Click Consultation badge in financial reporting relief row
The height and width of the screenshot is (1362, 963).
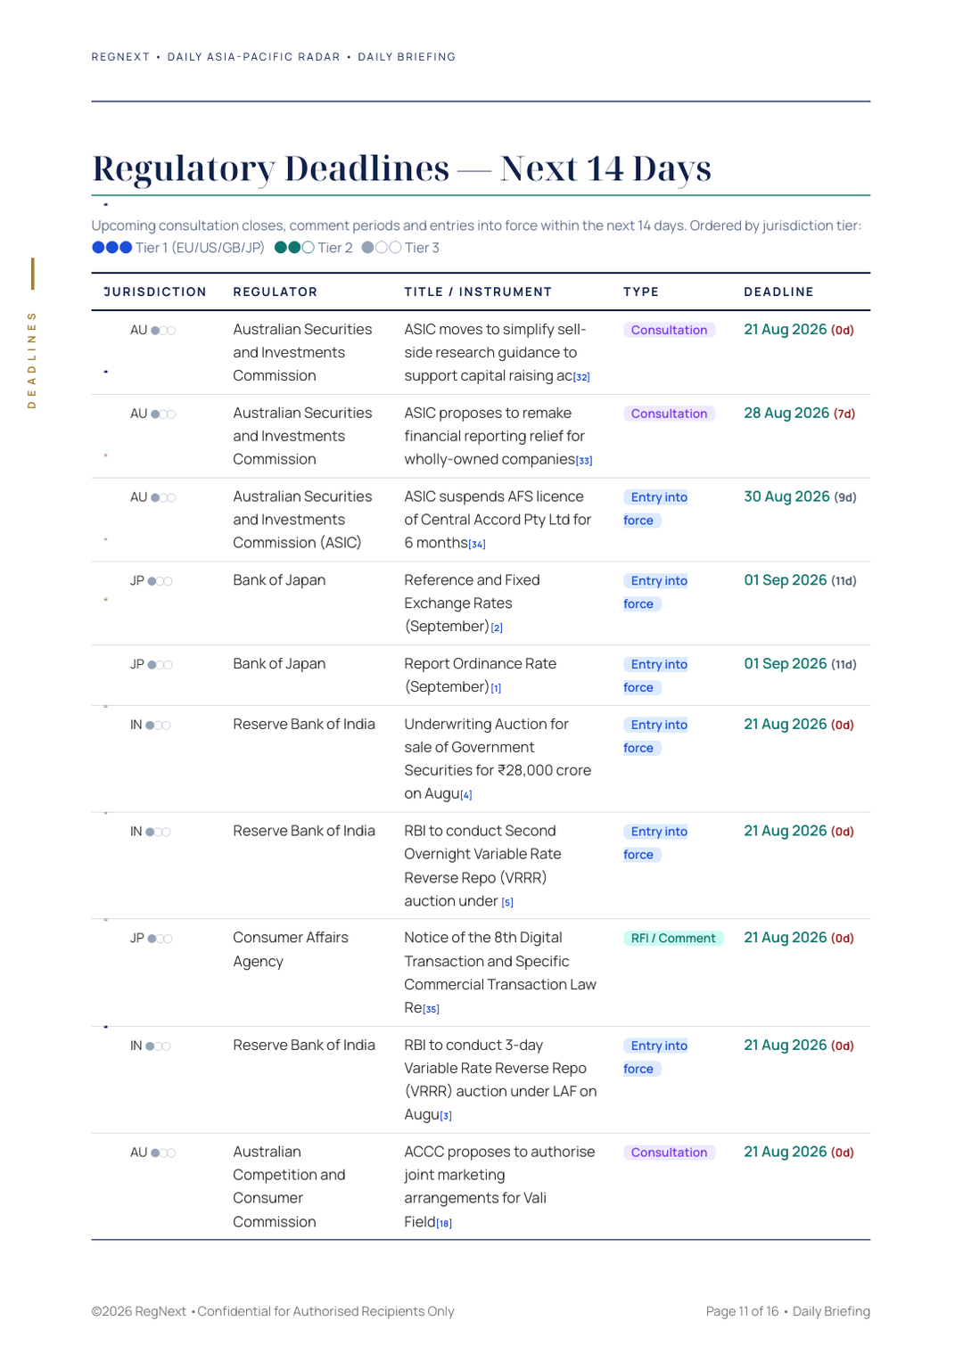[669, 414]
